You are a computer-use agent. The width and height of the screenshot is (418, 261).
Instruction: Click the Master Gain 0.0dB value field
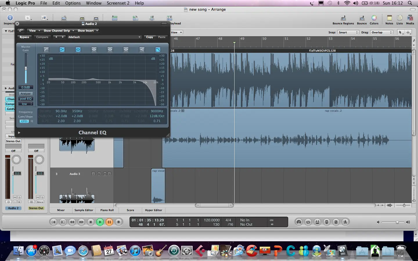[x=26, y=87]
